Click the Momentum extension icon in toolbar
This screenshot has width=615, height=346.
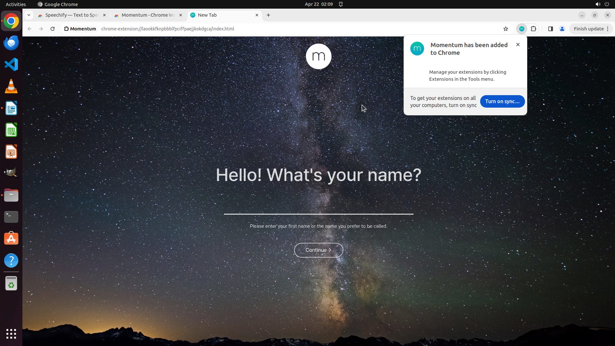point(522,29)
